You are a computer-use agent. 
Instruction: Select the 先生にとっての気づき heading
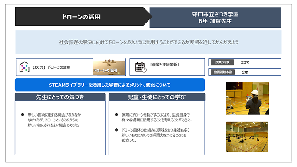tap(60, 97)
